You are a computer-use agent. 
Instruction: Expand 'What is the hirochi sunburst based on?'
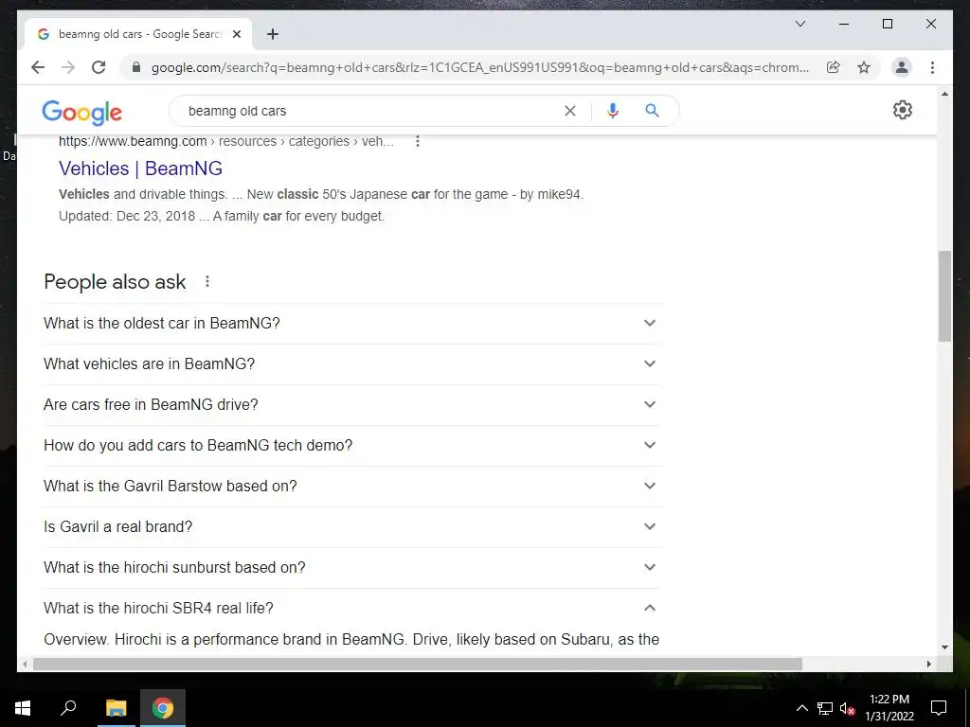(x=350, y=568)
